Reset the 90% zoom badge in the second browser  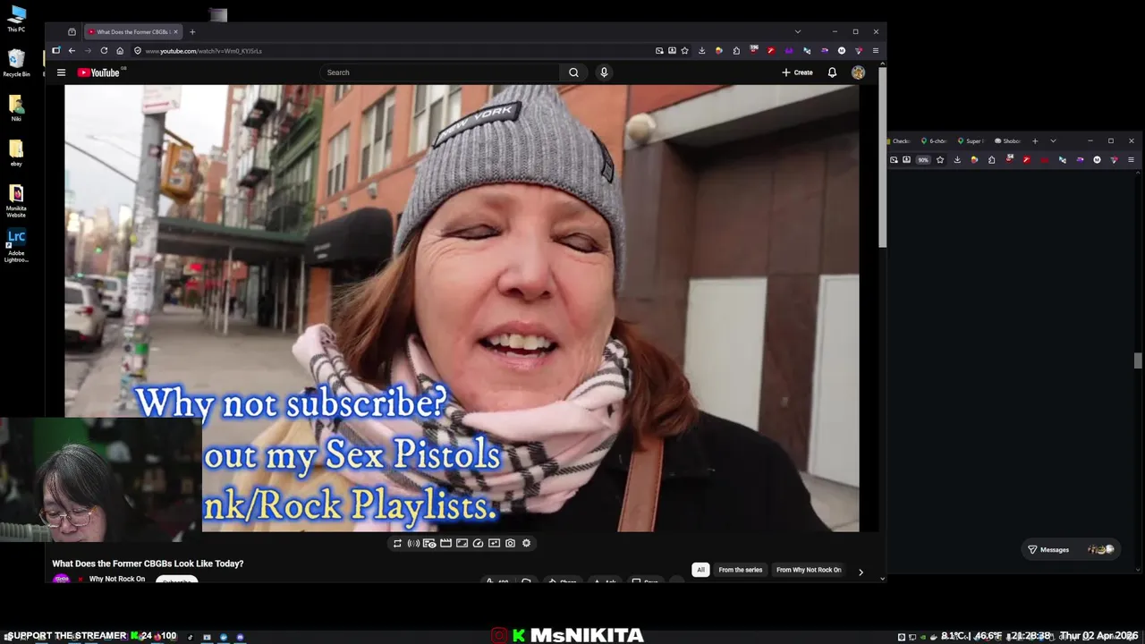point(923,160)
